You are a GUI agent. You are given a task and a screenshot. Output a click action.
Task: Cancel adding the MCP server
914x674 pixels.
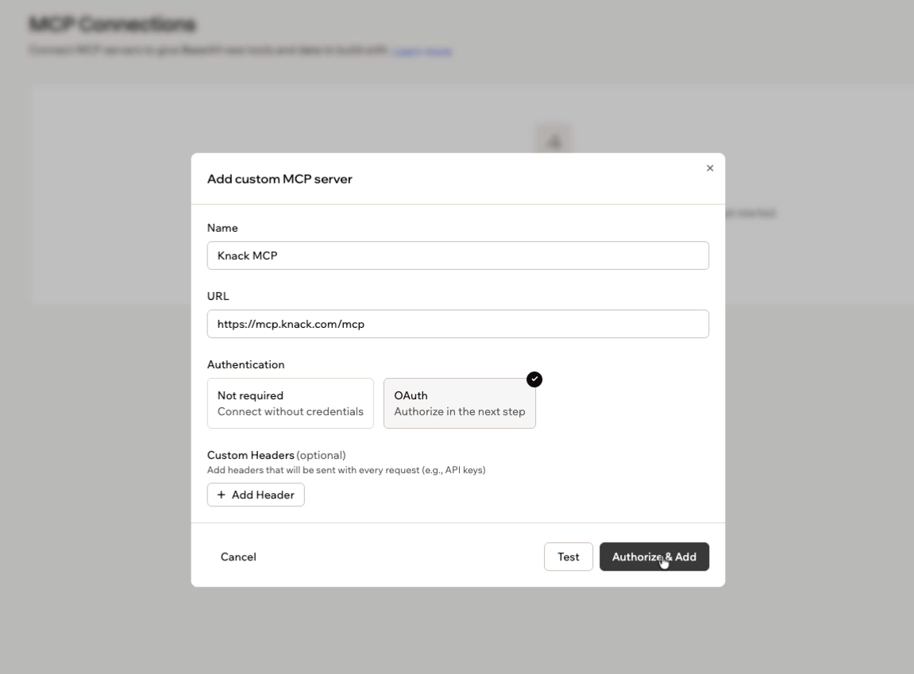237,557
